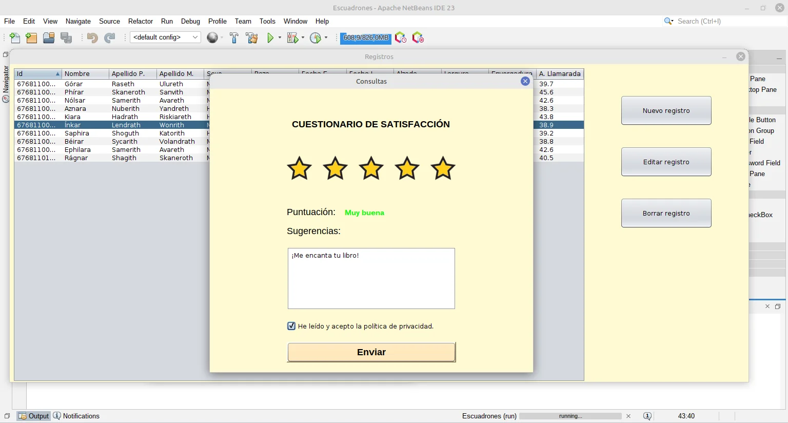The width and height of the screenshot is (788, 423).
Task: Click the memory usage bar
Action: (x=365, y=37)
